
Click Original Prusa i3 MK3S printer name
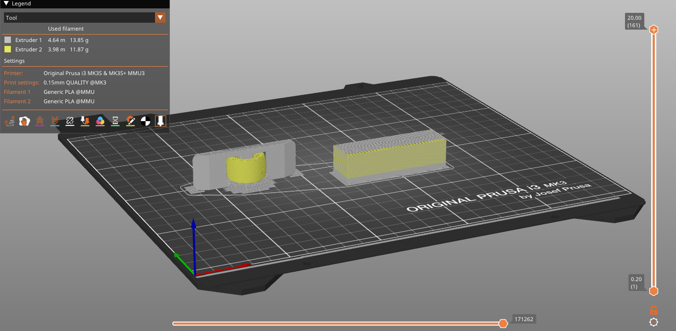click(x=94, y=73)
